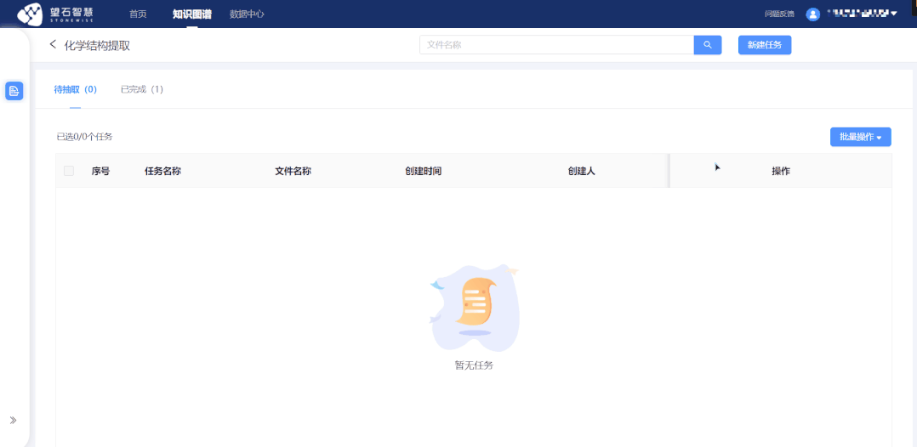Open the 问题反馈 link
Viewport: 917px width, 447px height.
(779, 14)
